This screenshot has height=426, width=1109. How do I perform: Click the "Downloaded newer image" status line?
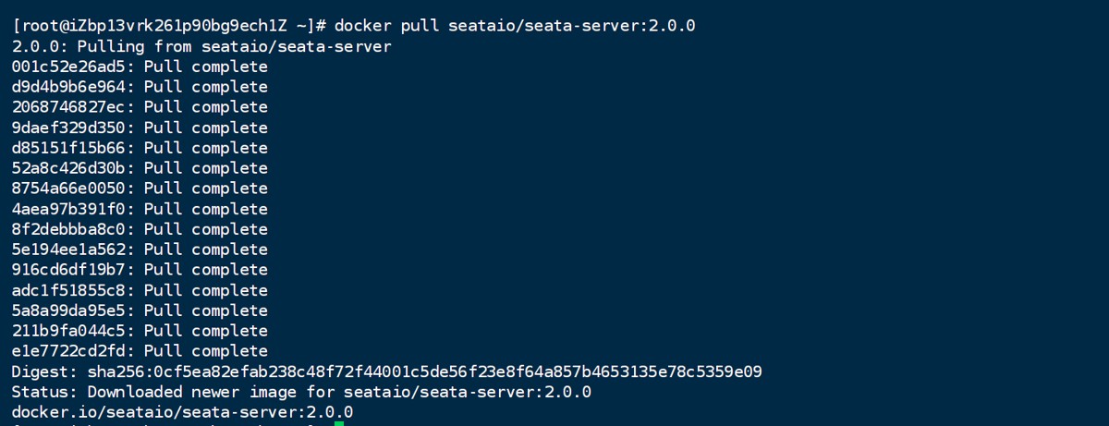[301, 392]
